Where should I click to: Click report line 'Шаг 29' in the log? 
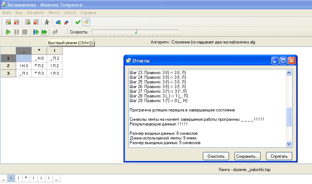point(159,101)
